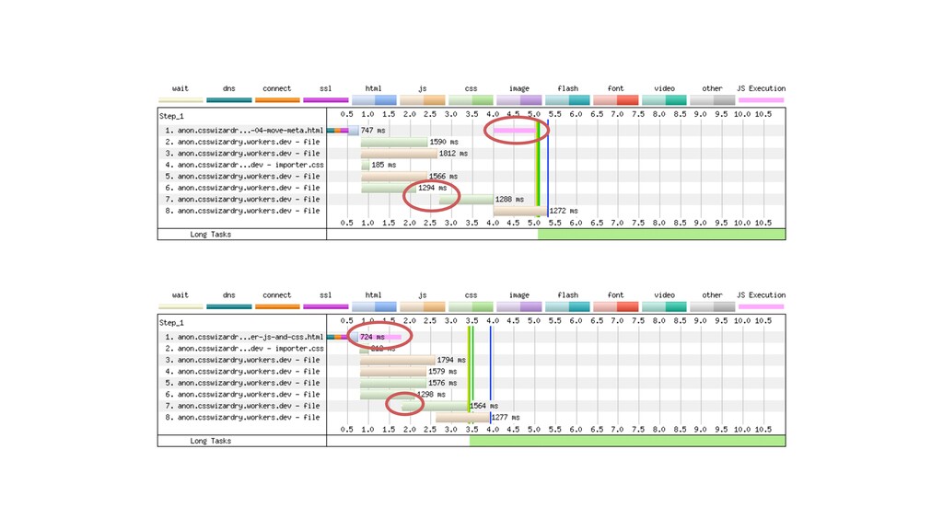Choose the css swatch in the upper legend

point(471,99)
